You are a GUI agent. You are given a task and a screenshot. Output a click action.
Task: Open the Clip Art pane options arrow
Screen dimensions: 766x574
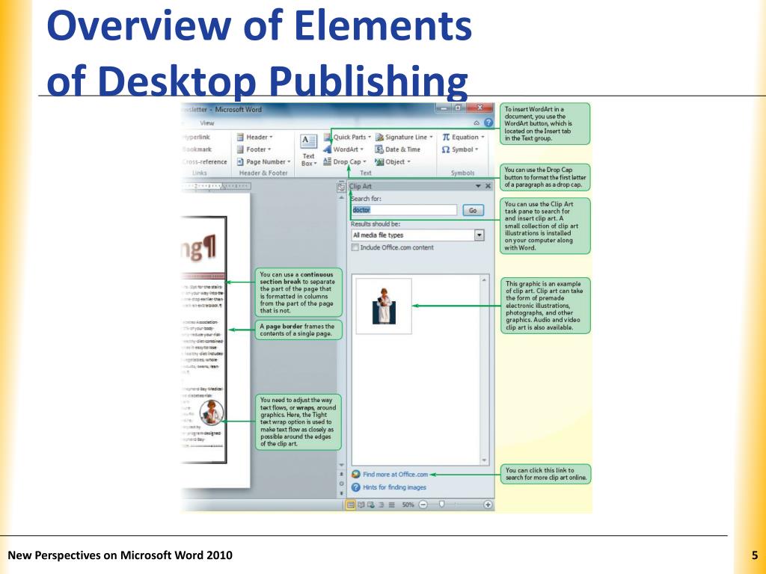click(x=478, y=186)
